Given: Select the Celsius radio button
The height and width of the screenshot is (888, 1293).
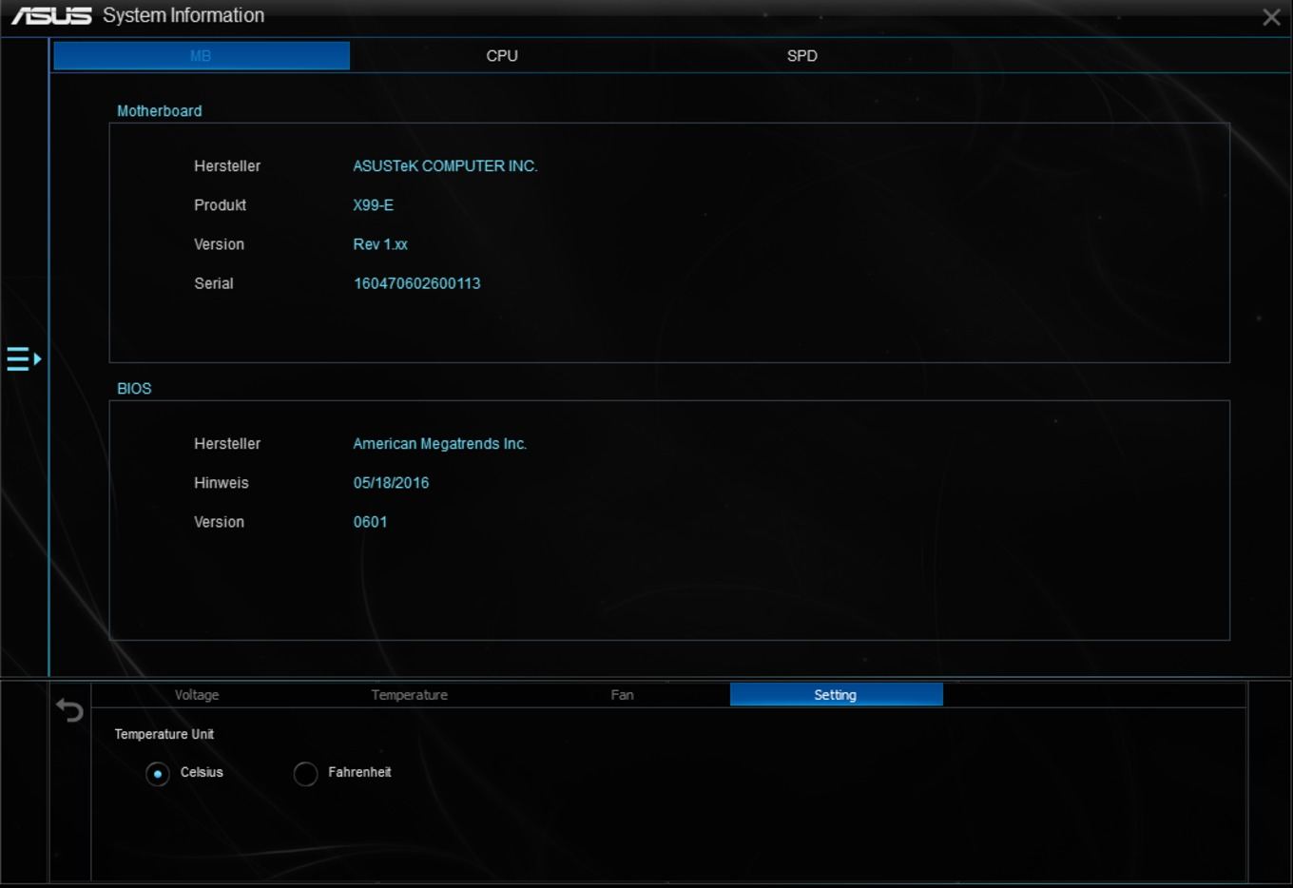Looking at the screenshot, I should 158,774.
